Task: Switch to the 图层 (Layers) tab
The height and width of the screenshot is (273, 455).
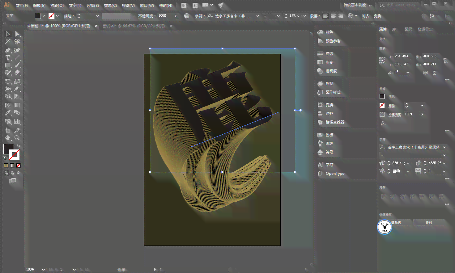Action: [408, 29]
